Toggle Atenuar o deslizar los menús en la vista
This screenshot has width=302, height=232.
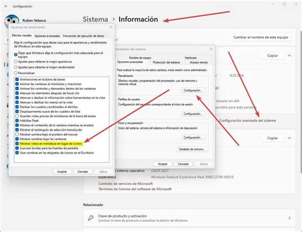(x=17, y=102)
